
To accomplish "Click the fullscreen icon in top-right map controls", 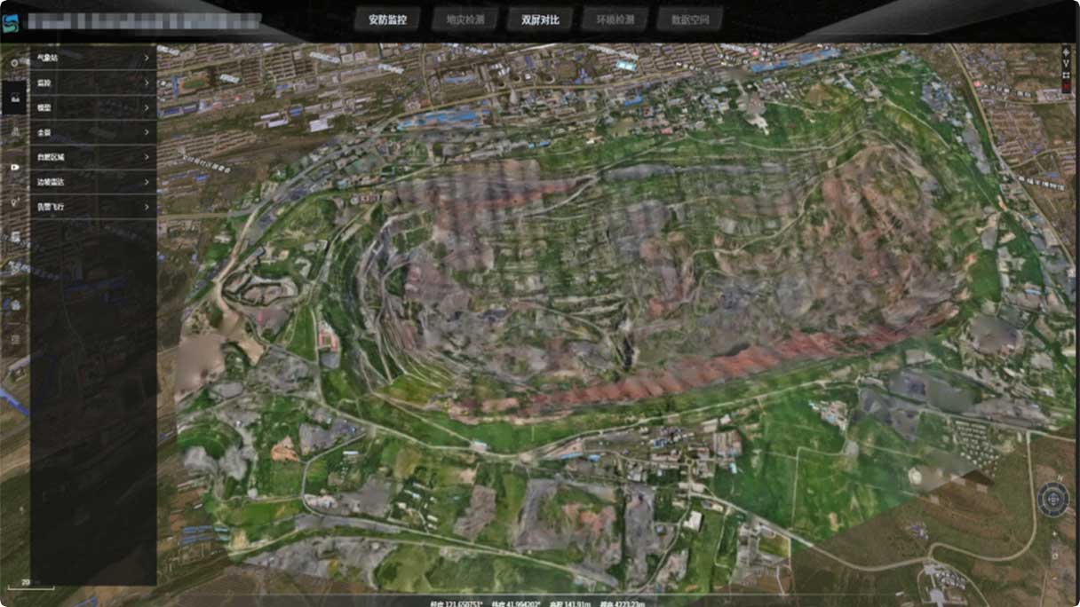I will (1066, 75).
